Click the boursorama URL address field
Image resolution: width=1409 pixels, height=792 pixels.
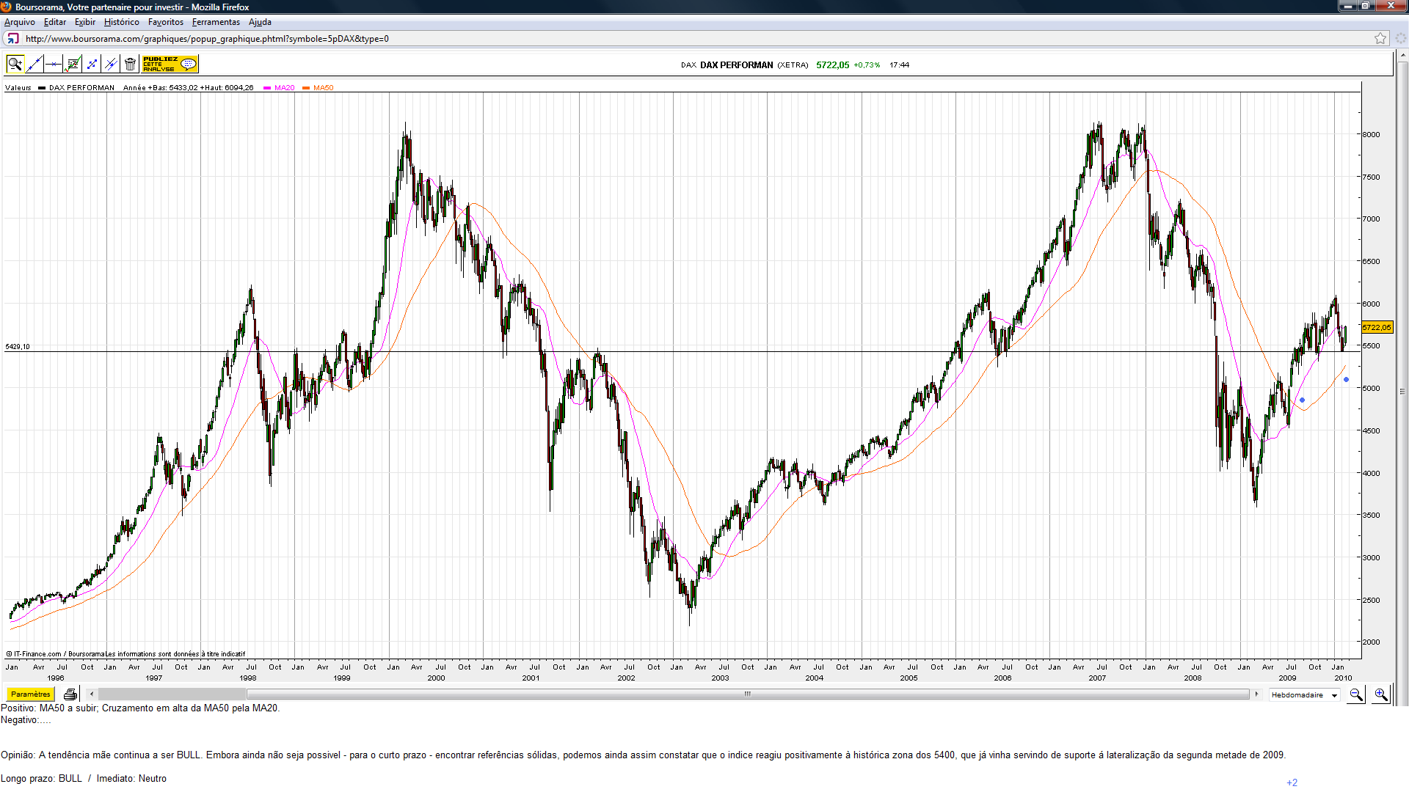[x=697, y=39]
